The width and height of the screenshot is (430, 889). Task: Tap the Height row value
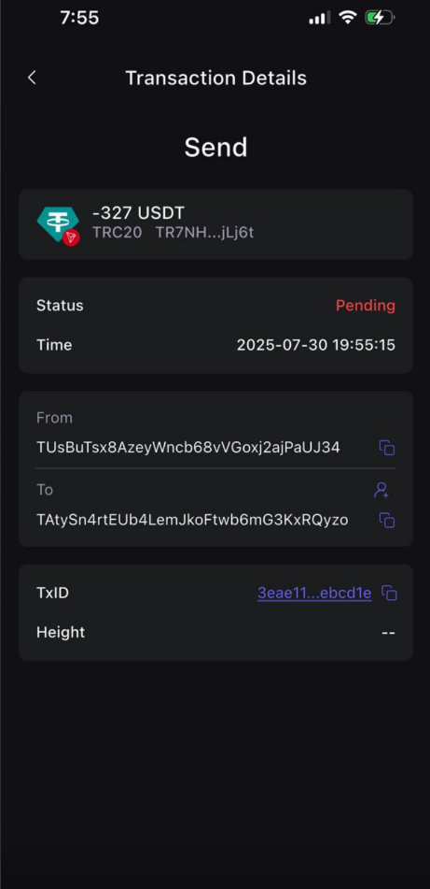[x=388, y=633]
